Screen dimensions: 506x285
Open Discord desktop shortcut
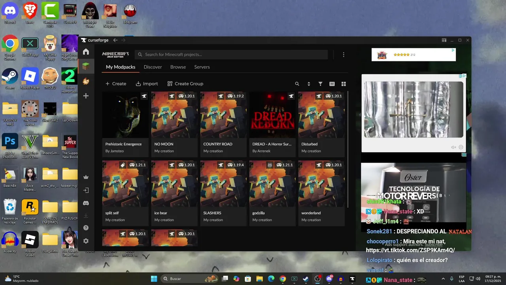[x=10, y=13]
